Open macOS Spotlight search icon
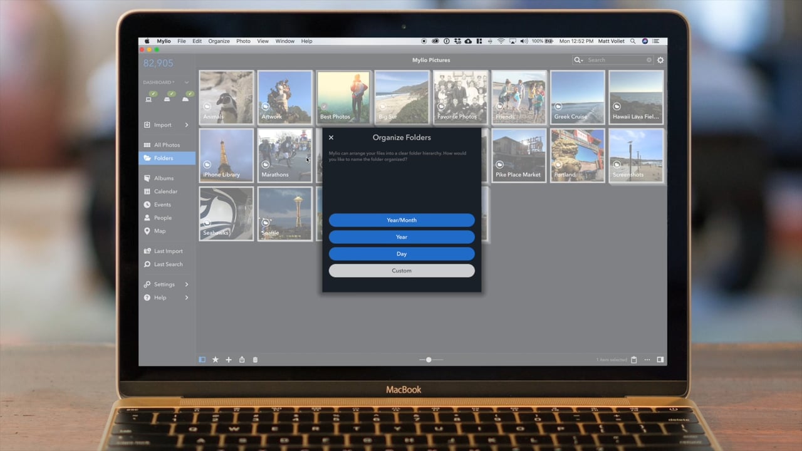 coord(633,41)
